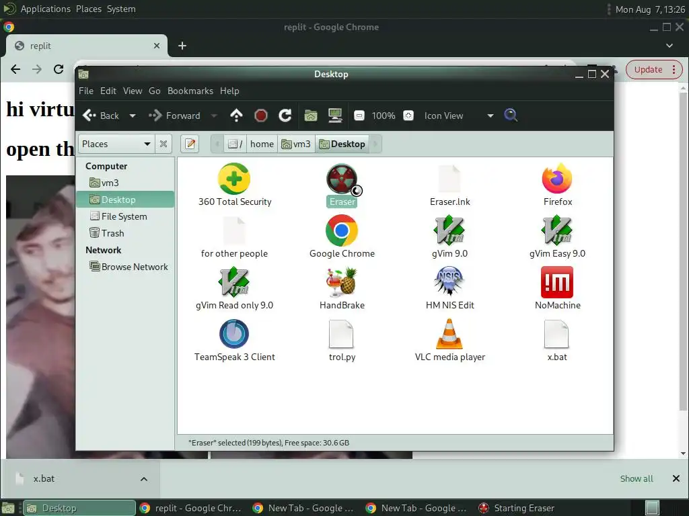This screenshot has width=689, height=516.
Task: Open the Home folder toolbar icon
Action: 311,116
